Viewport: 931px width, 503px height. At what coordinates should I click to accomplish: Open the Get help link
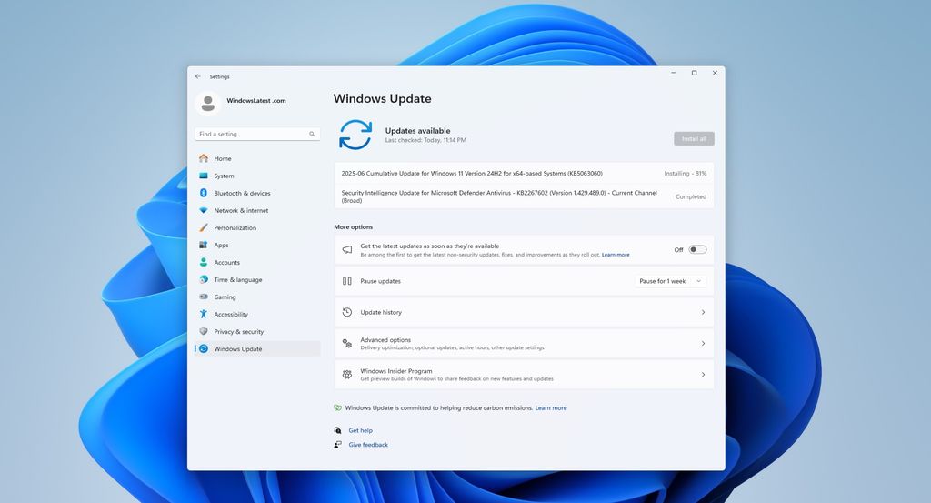tap(360, 430)
